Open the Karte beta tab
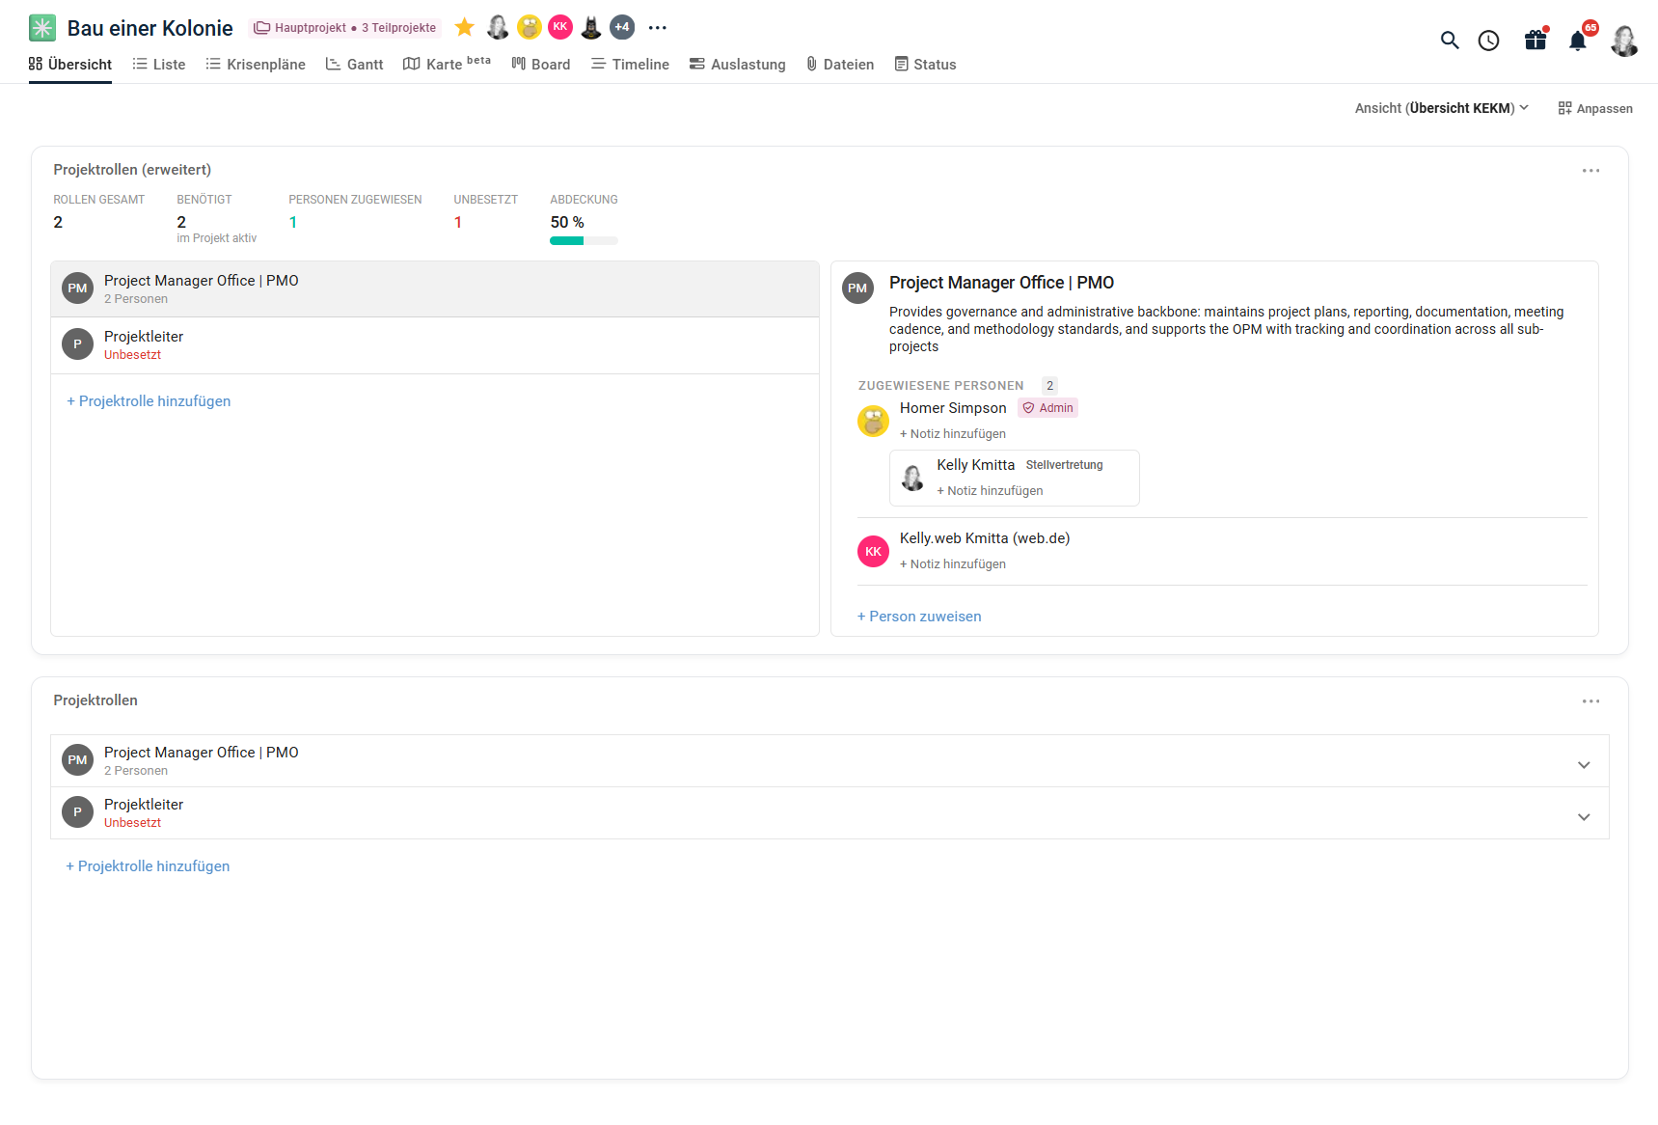The height and width of the screenshot is (1125, 1658). pos(447,64)
